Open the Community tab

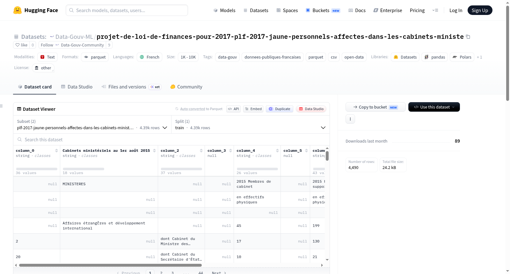coord(186,87)
